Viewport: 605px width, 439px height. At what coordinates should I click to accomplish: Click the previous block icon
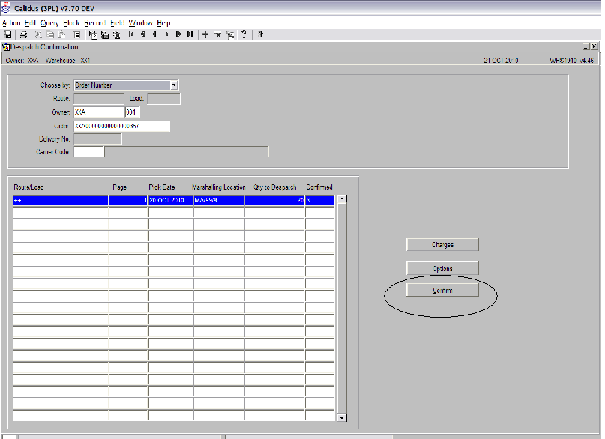coord(143,34)
